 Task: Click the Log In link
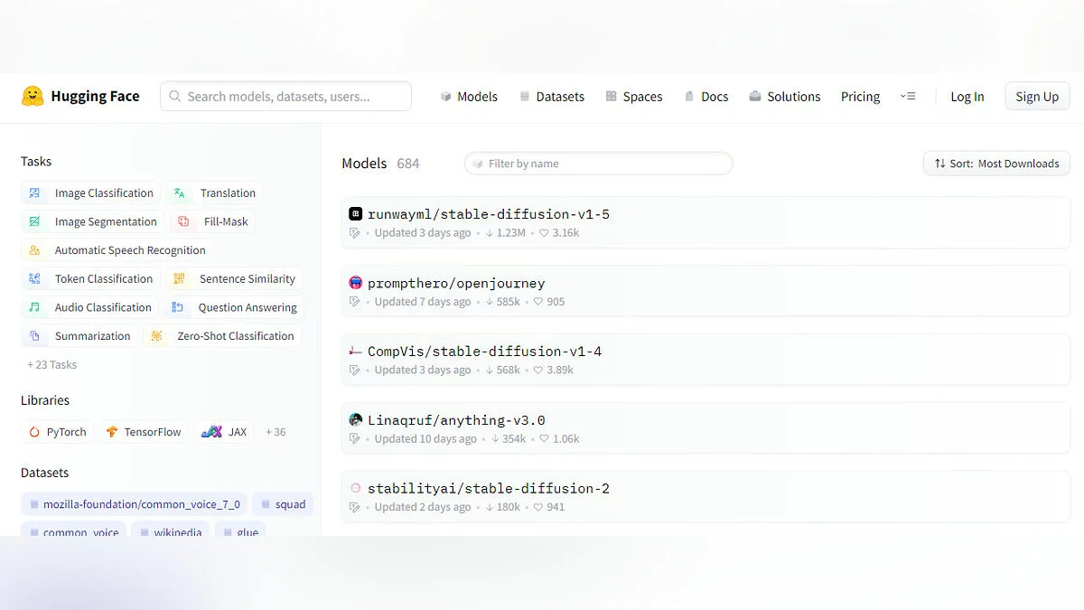[967, 97]
